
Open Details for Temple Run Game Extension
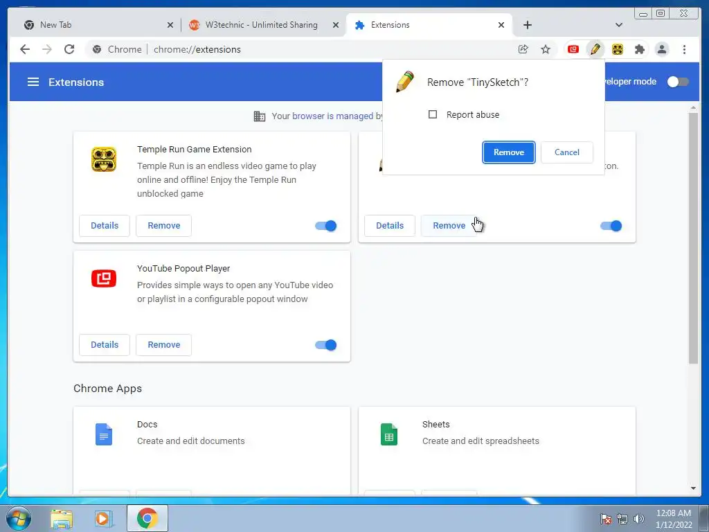(x=105, y=225)
